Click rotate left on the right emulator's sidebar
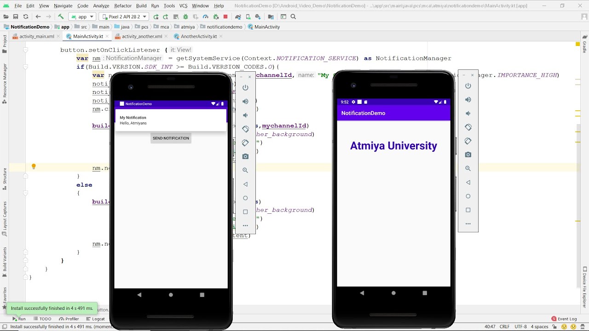Image resolution: width=589 pixels, height=331 pixels. tap(468, 127)
